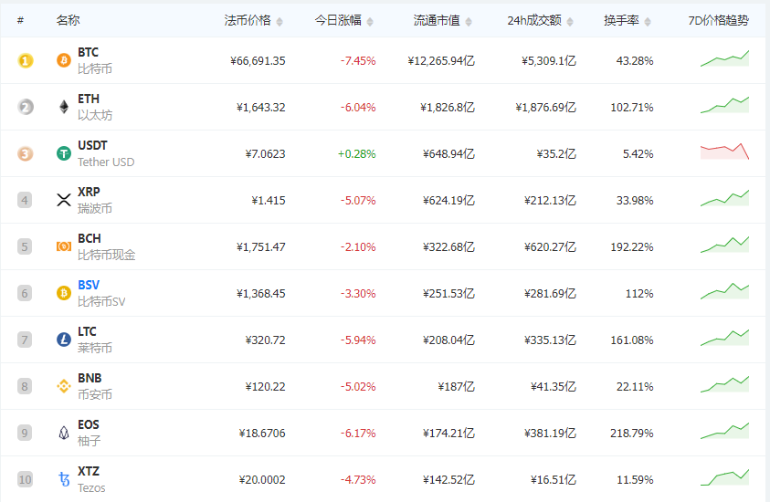Open the BSV coin link

(89, 285)
